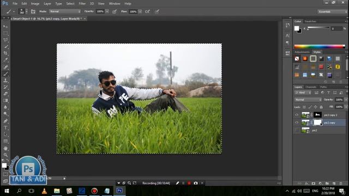
Task: Open the Select menu
Action: (x=70, y=4)
